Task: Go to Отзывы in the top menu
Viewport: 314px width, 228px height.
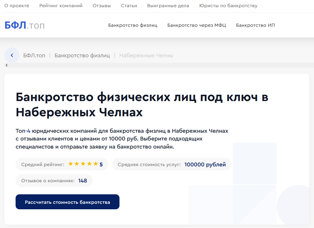Action: tap(102, 6)
